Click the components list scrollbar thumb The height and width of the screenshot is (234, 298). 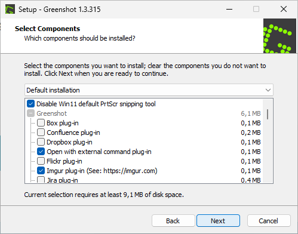tap(268, 114)
